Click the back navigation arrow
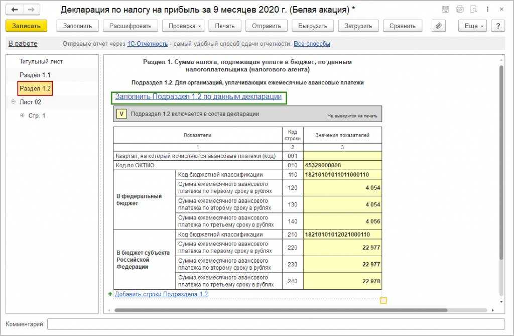Screen dimensions: 514x336 (15, 10)
